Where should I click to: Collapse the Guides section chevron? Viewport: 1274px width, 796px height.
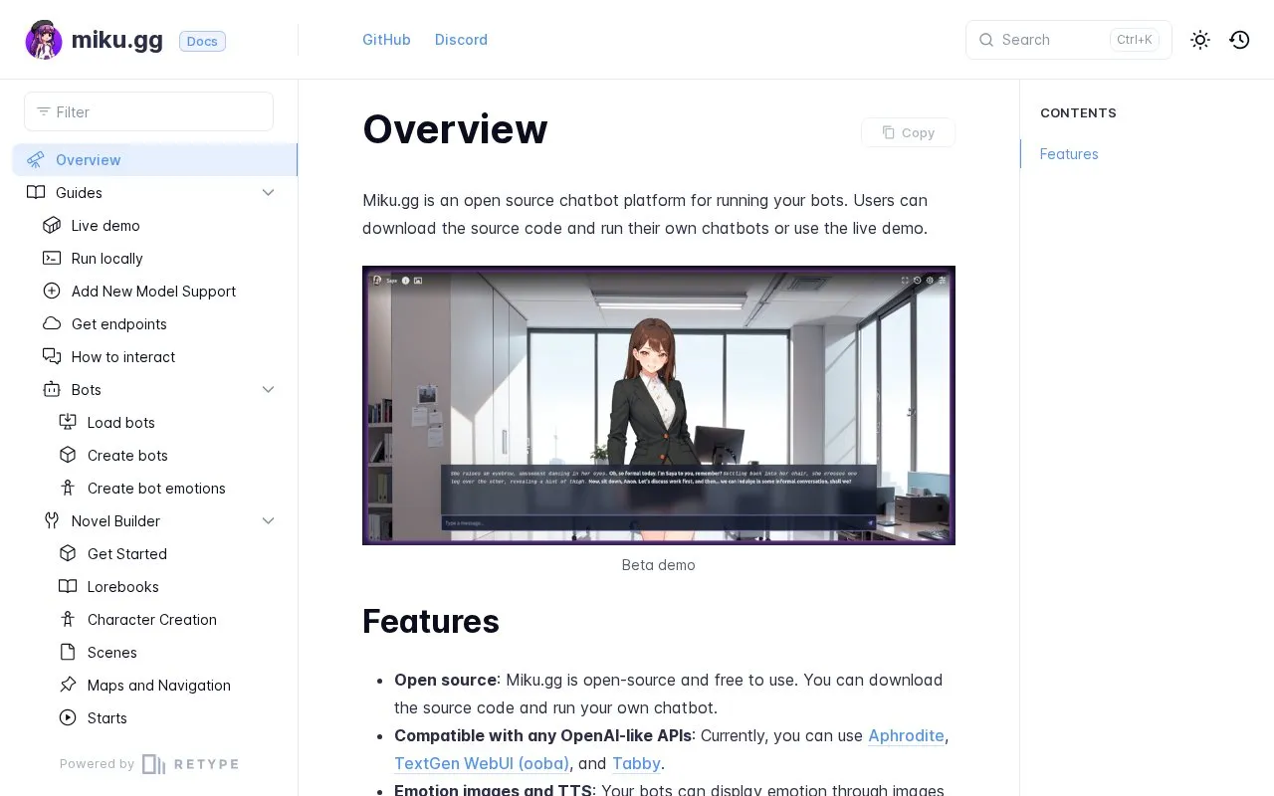click(x=268, y=192)
